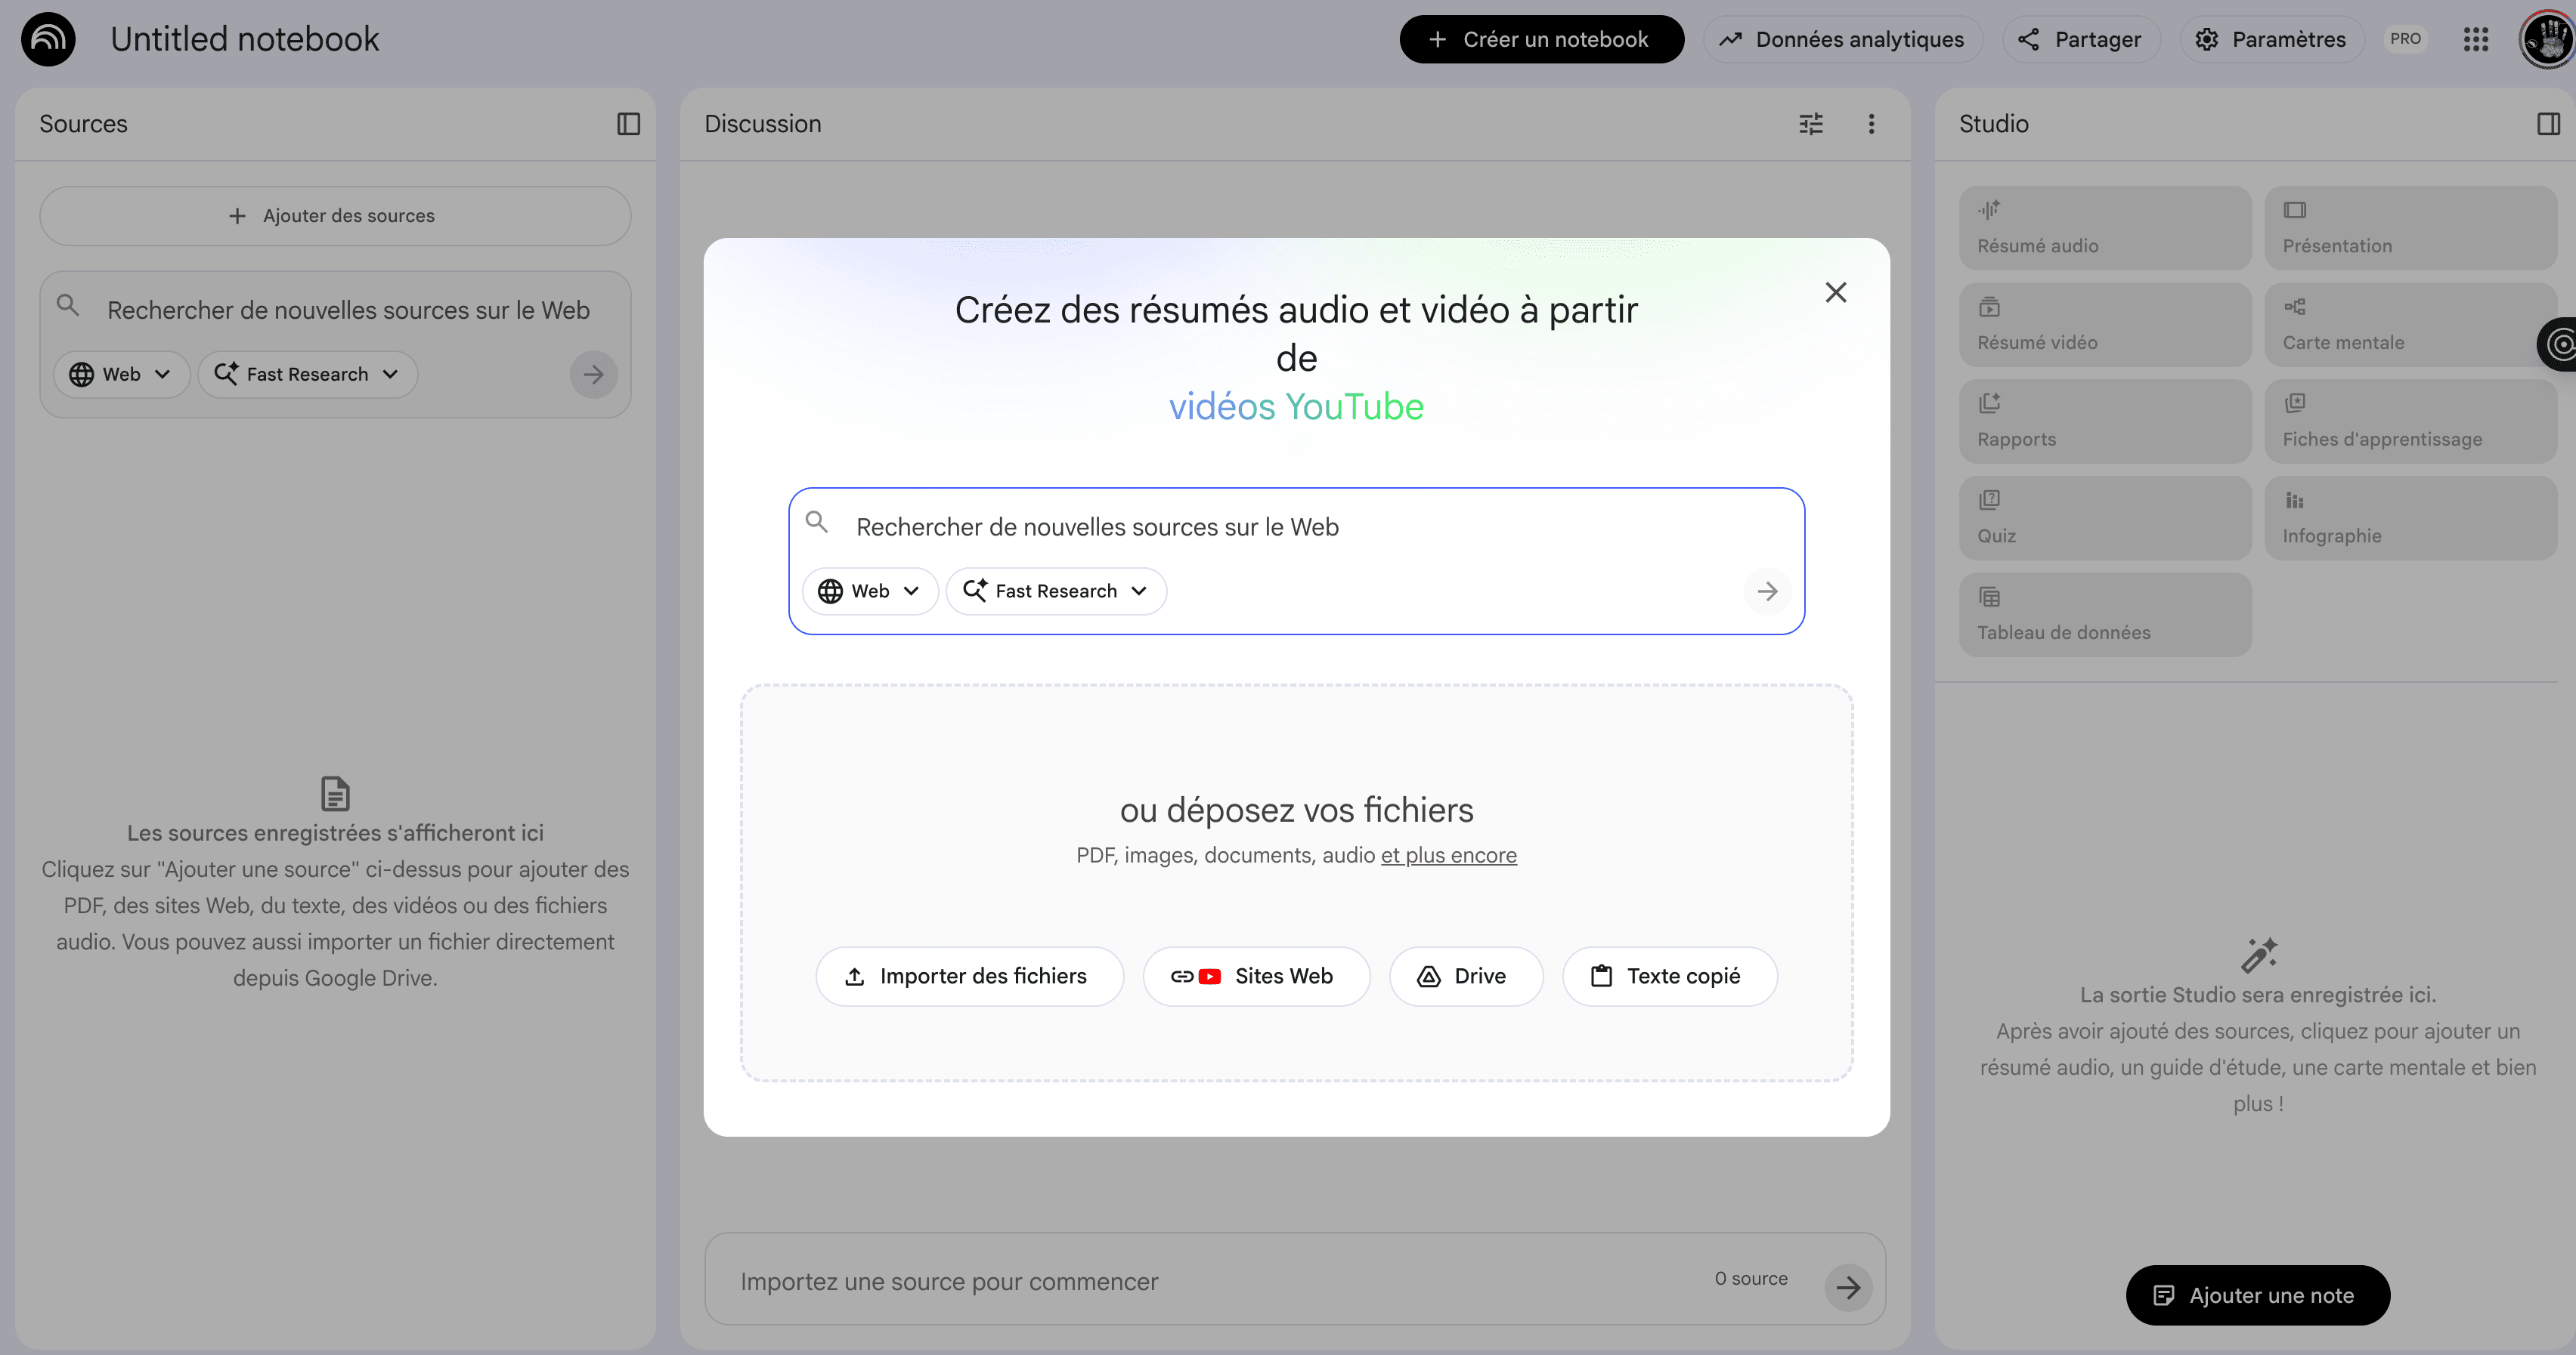
Task: Open the Fast Research dropdown in dialog
Action: (x=1056, y=591)
